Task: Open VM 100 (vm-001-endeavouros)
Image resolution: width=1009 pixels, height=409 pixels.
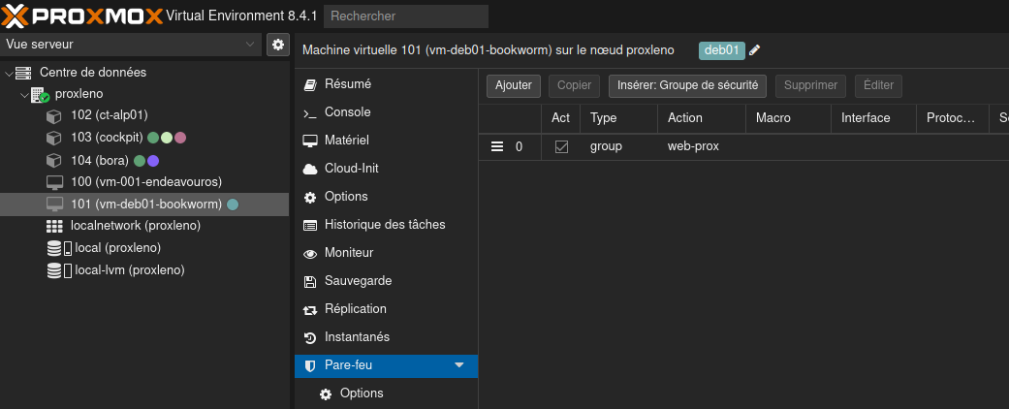Action: coord(145,182)
